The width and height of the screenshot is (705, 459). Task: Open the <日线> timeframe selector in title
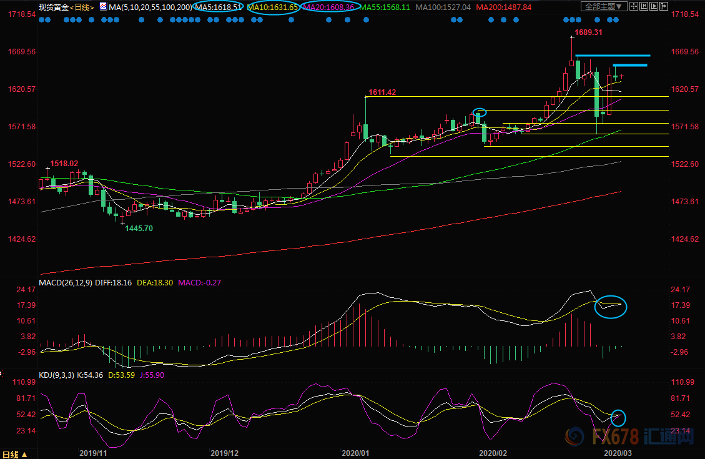pyautogui.click(x=81, y=7)
